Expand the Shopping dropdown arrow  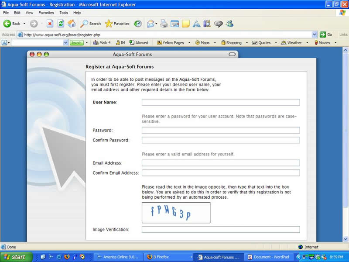pyautogui.click(x=247, y=42)
